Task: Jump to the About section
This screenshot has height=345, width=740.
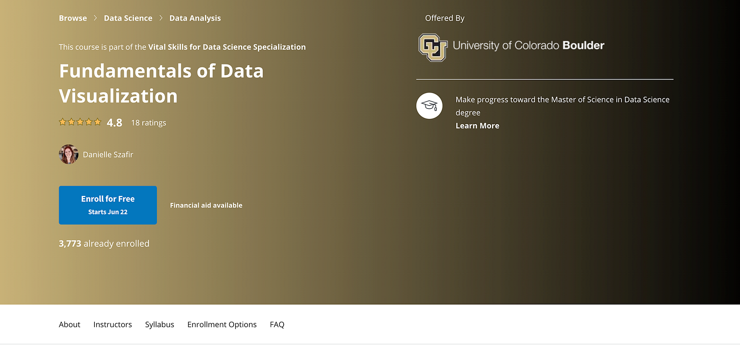Action: coord(69,324)
